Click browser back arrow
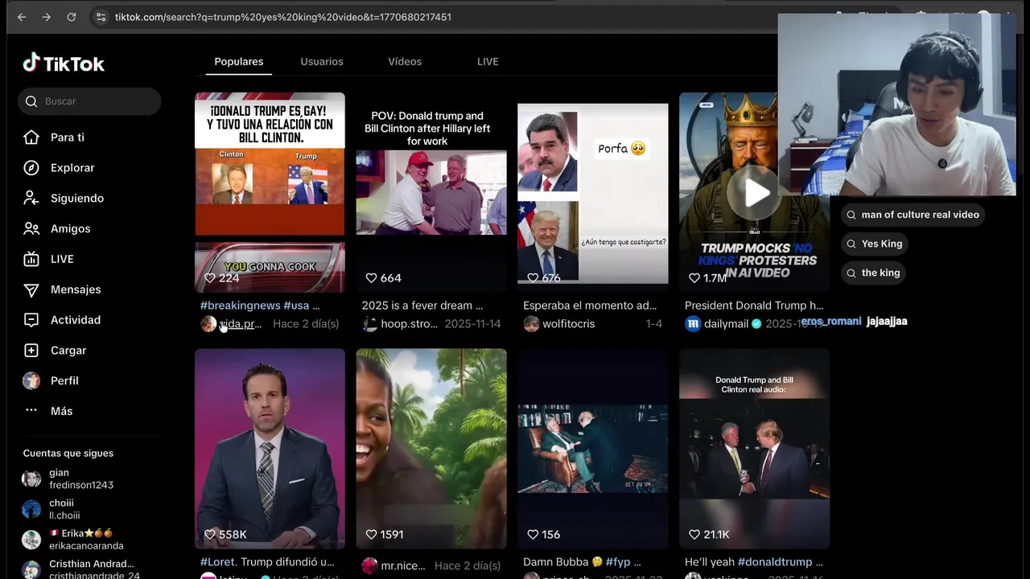 [x=22, y=17]
